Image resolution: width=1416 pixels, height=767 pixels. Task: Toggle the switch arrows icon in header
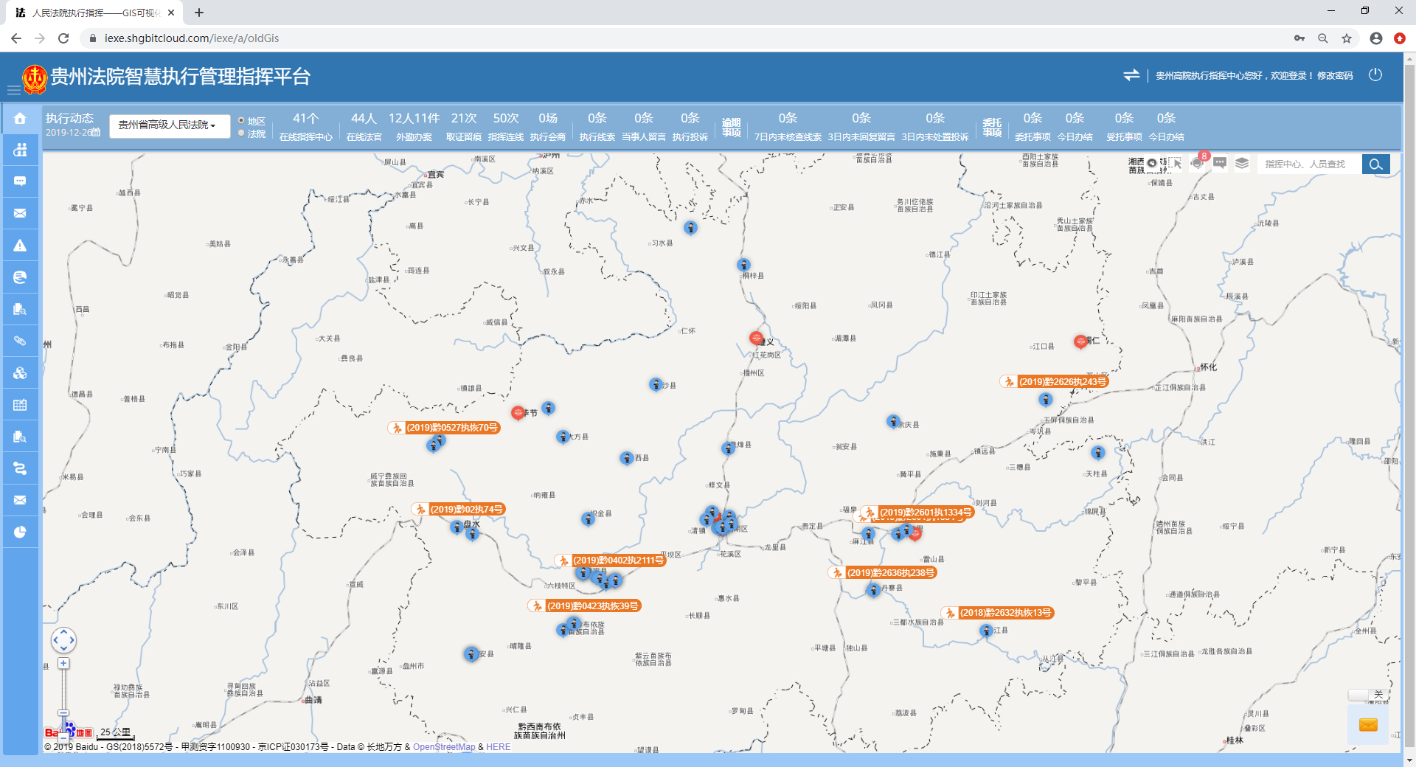1131,75
